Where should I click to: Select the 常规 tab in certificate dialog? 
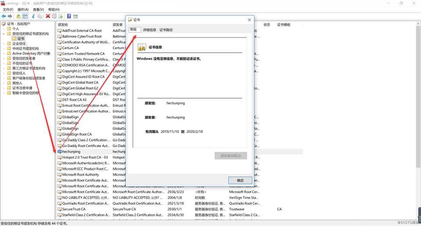(x=134, y=29)
